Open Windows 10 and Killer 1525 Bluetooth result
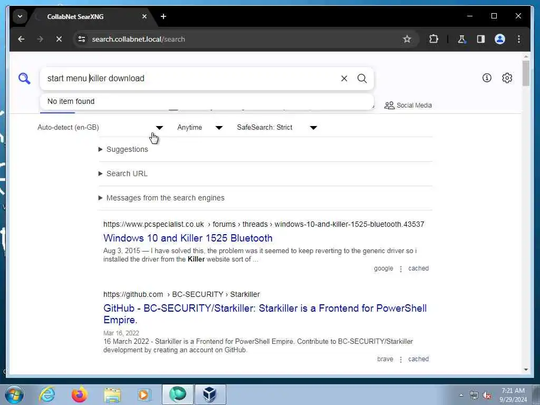Screen dimensions: 540x405 [x=188, y=238]
